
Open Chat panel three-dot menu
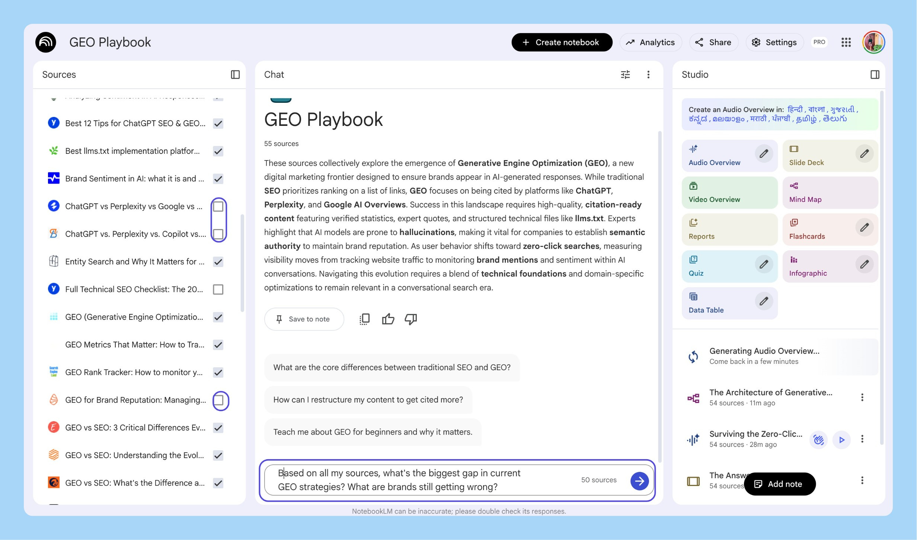[648, 74]
